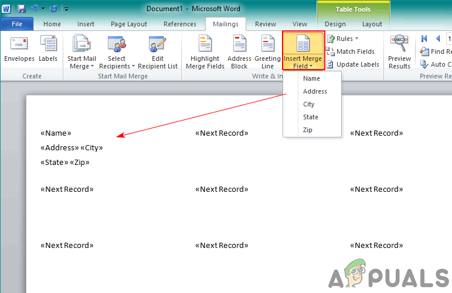Toggle Preview Results
This screenshot has width=452, height=293.
coord(399,51)
